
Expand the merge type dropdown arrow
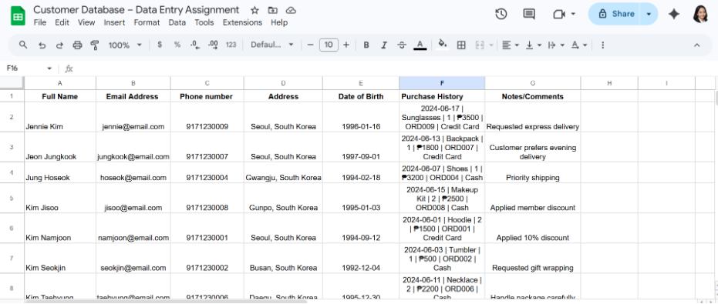tap(491, 45)
